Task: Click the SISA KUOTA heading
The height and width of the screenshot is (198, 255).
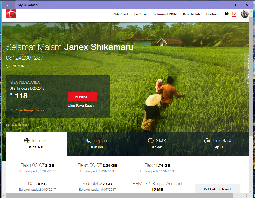Action: (16, 125)
